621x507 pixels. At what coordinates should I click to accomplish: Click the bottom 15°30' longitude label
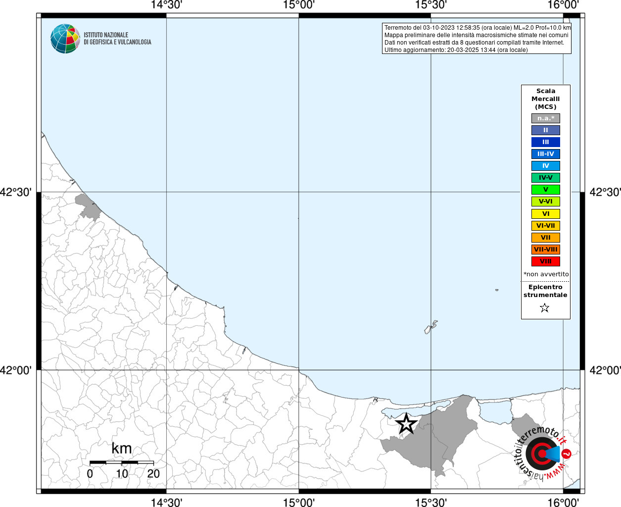[x=431, y=502]
